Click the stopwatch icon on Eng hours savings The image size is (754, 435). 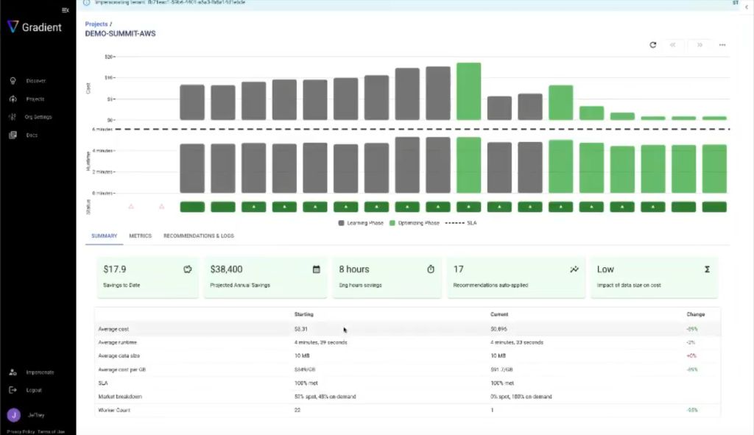(x=431, y=269)
